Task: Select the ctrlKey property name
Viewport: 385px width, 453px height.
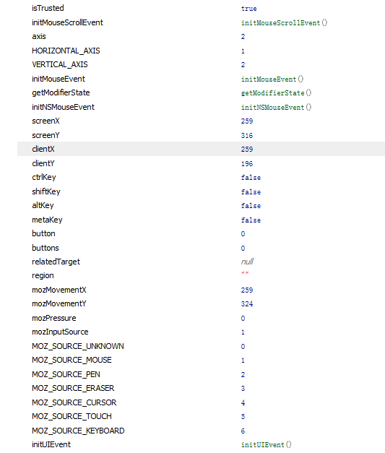Action: tap(44, 177)
